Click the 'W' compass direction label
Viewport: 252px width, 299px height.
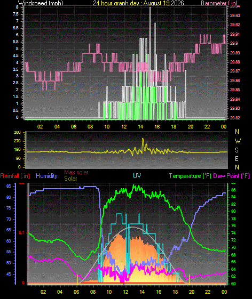238,141
